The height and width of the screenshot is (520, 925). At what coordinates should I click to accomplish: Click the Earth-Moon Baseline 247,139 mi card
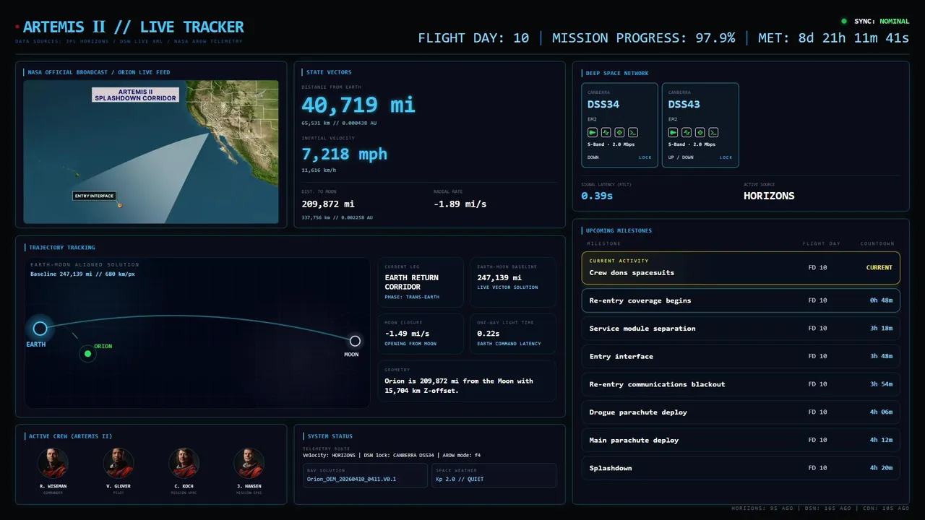(513, 282)
